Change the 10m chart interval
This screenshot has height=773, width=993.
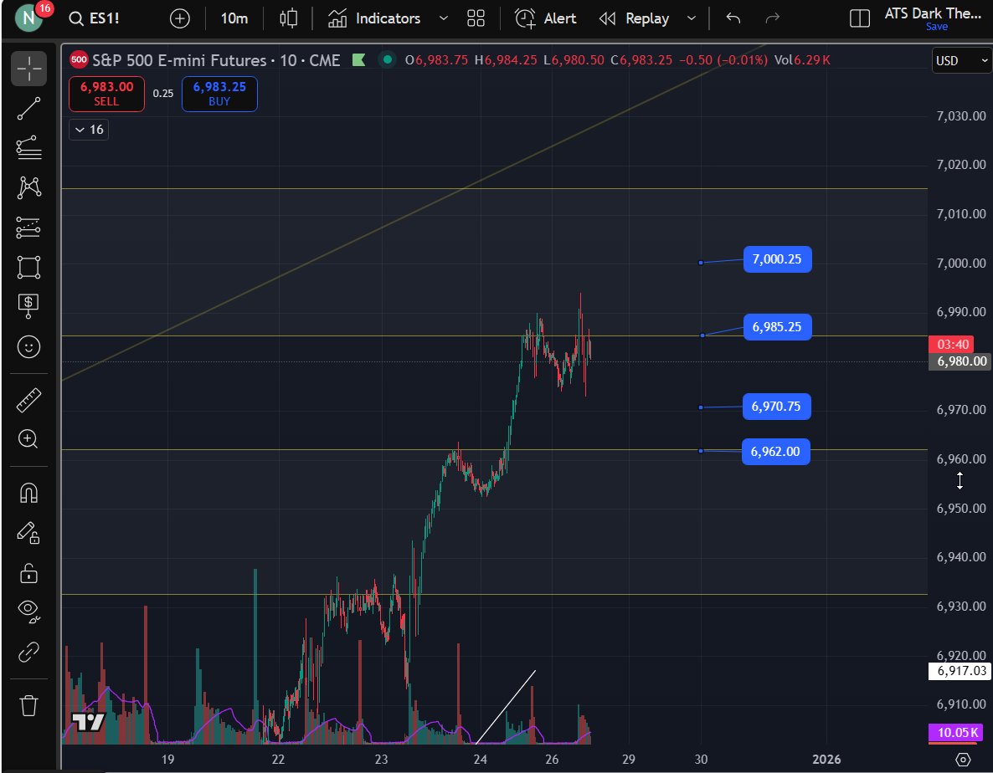pos(234,18)
